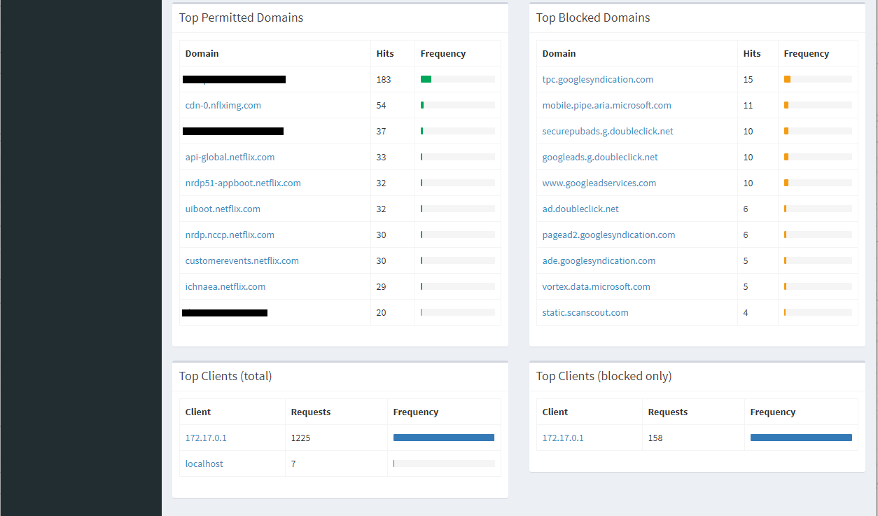The height and width of the screenshot is (516, 878).
Task: Open securepubads.g.doubleclick.net link
Action: (608, 131)
